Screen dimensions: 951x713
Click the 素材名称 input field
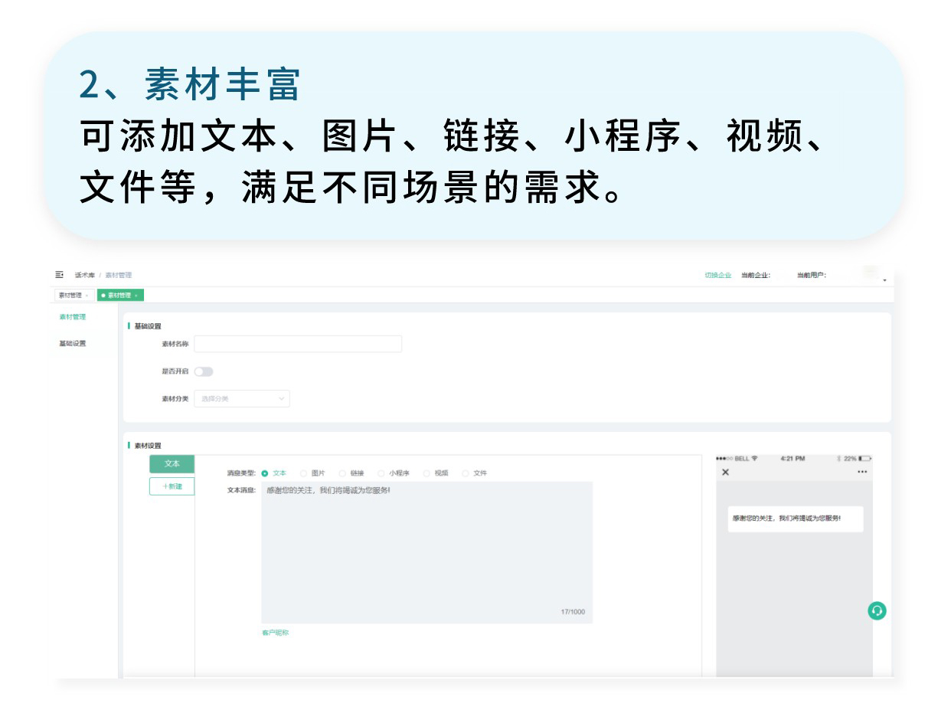[x=298, y=344]
